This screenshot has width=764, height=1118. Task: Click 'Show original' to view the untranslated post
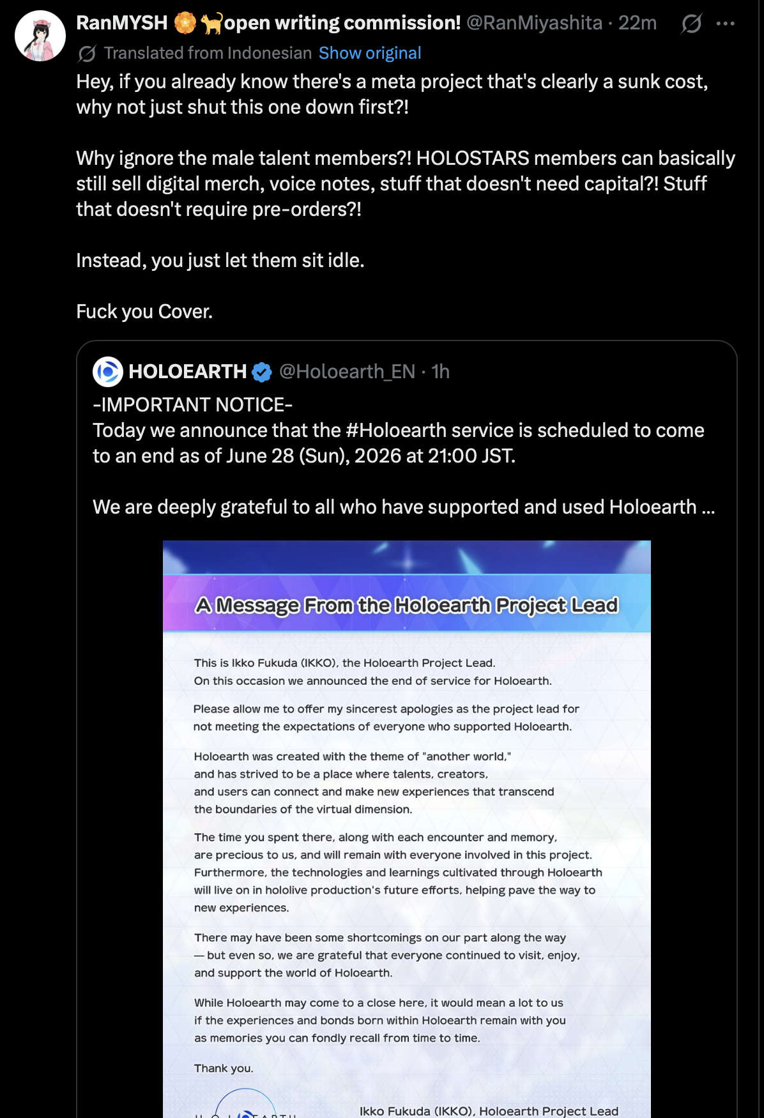[370, 53]
